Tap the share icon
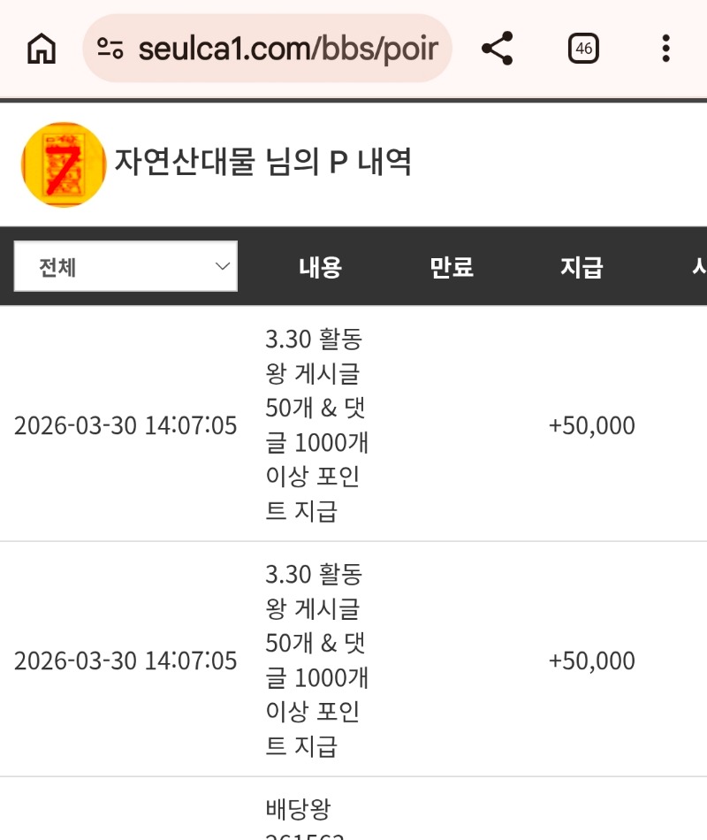The height and width of the screenshot is (840, 707). pyautogui.click(x=498, y=49)
